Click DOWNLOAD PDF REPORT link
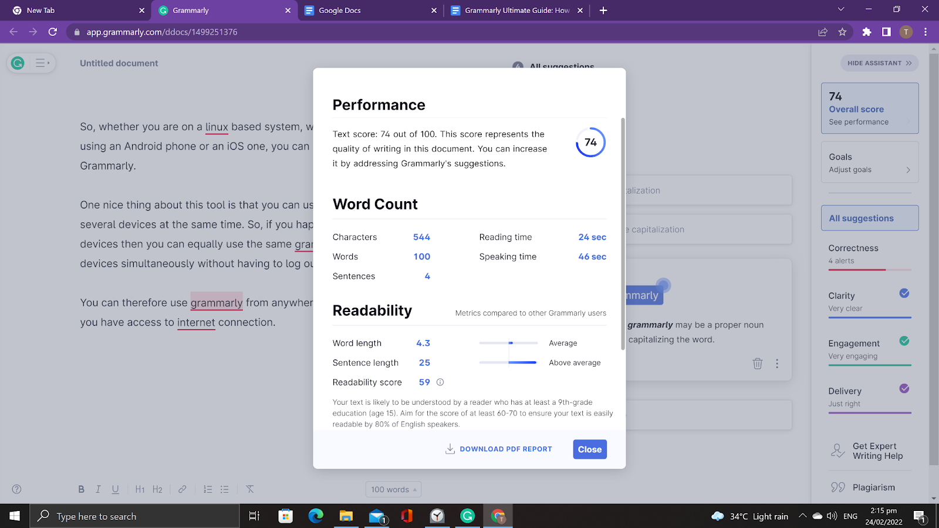Viewport: 939px width, 528px height. pos(506,449)
